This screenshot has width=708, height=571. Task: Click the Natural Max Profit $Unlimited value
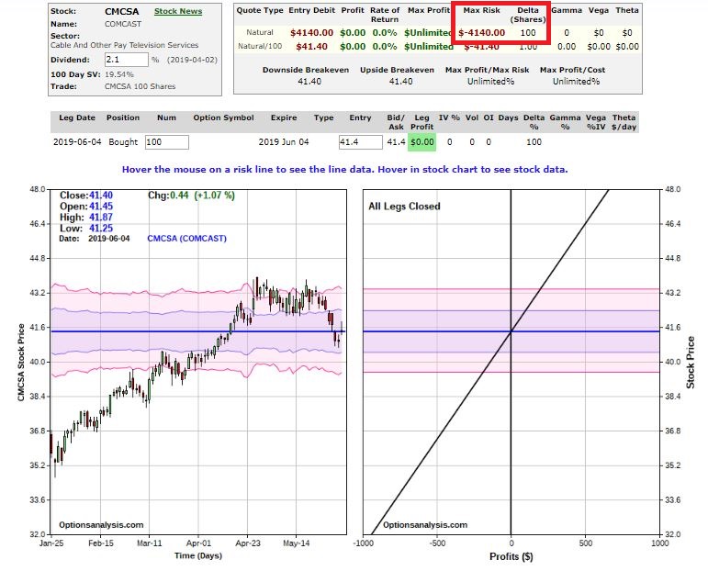click(429, 32)
